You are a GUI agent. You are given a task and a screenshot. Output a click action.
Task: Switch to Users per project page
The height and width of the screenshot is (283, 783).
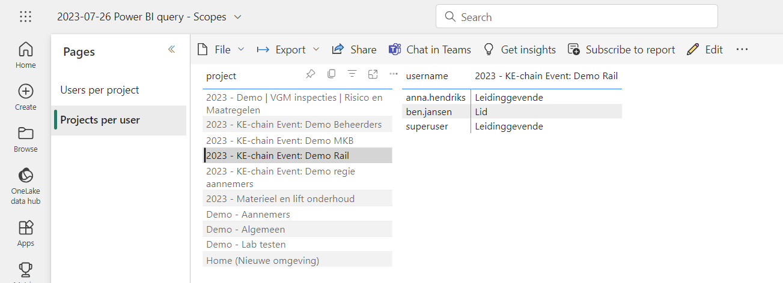pos(100,90)
